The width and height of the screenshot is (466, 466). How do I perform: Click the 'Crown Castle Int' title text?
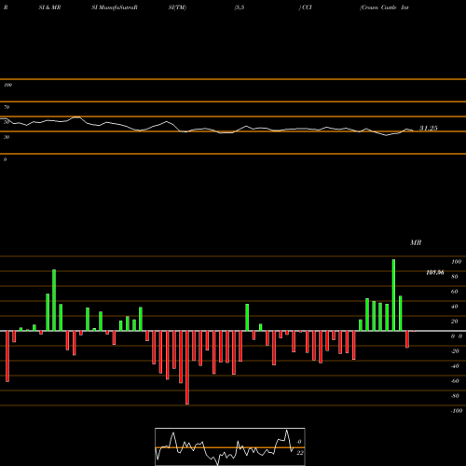[384, 7]
